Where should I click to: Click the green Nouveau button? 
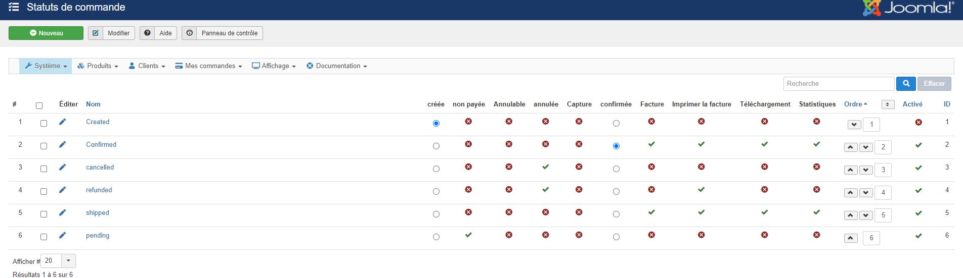pos(46,33)
